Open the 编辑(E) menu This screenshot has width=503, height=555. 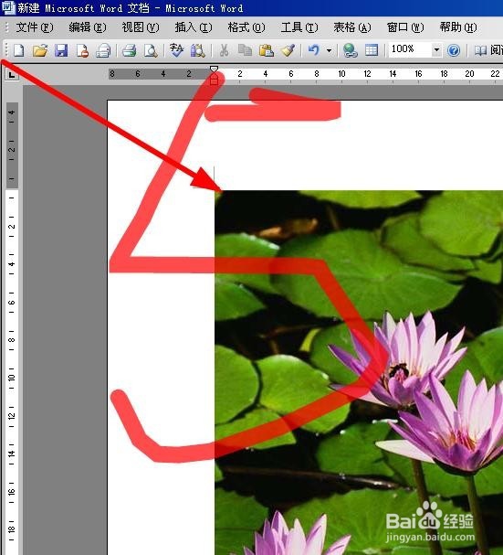click(x=88, y=27)
